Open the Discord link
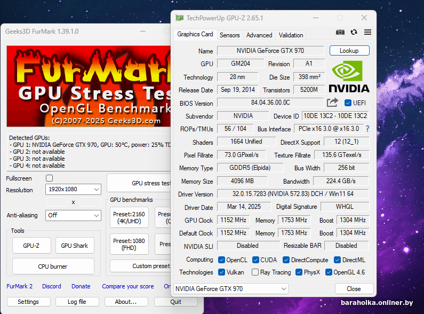Image resolution: width=424 pixels, height=314 pixels. 51,286
